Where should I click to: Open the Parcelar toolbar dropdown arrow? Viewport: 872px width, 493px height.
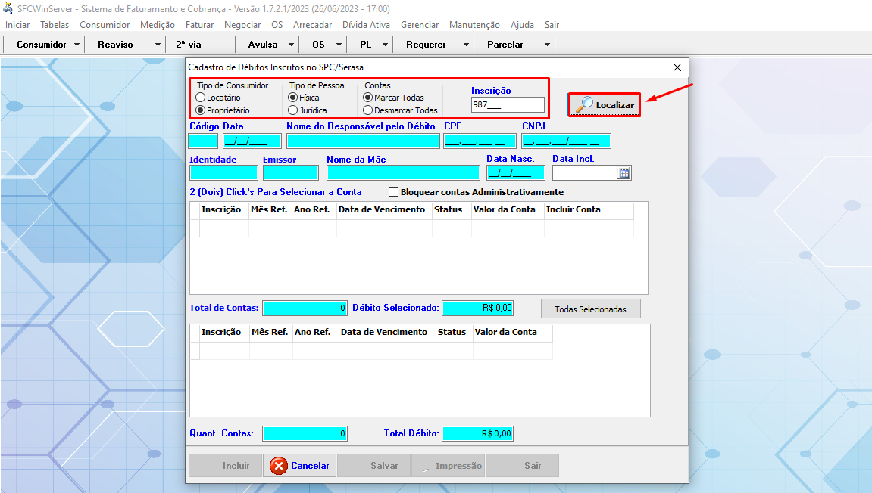pos(546,45)
